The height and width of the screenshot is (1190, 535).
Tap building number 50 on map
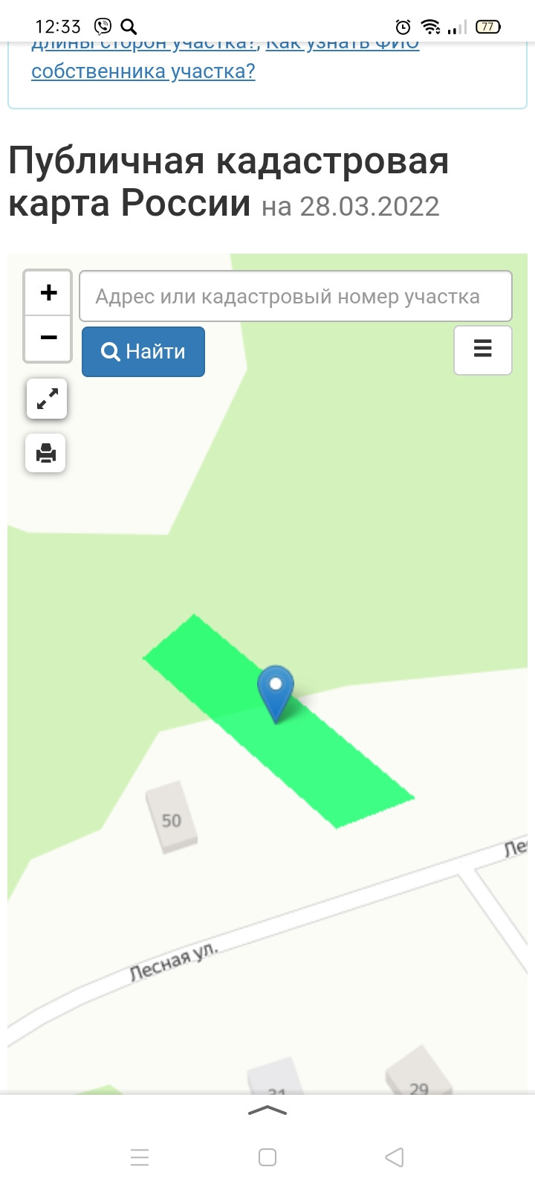(172, 818)
